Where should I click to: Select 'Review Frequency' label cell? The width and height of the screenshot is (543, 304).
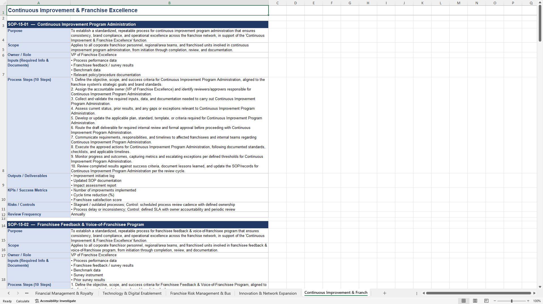(38, 214)
